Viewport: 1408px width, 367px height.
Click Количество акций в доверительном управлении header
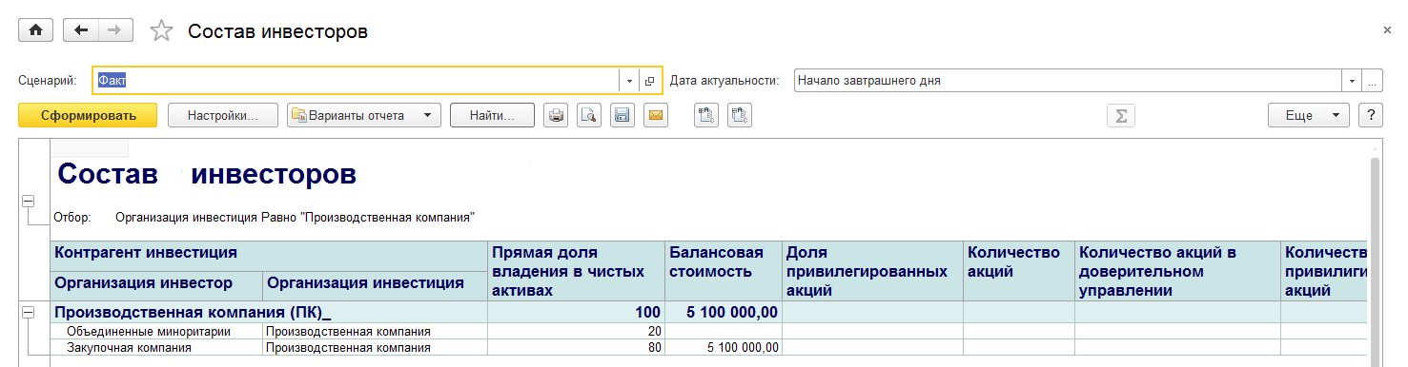coord(1177,271)
